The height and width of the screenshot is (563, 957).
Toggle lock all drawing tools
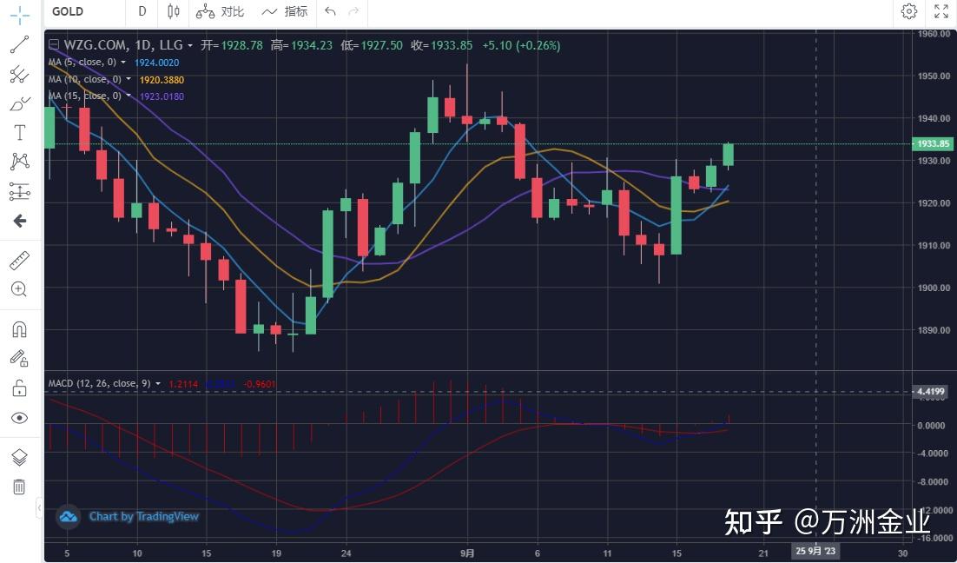[x=19, y=387]
